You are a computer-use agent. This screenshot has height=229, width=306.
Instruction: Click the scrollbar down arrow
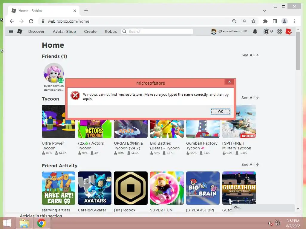click(x=298, y=209)
